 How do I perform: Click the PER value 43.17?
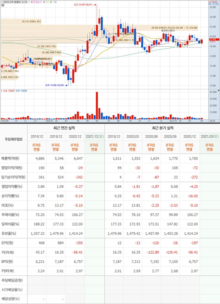[40, 252]
